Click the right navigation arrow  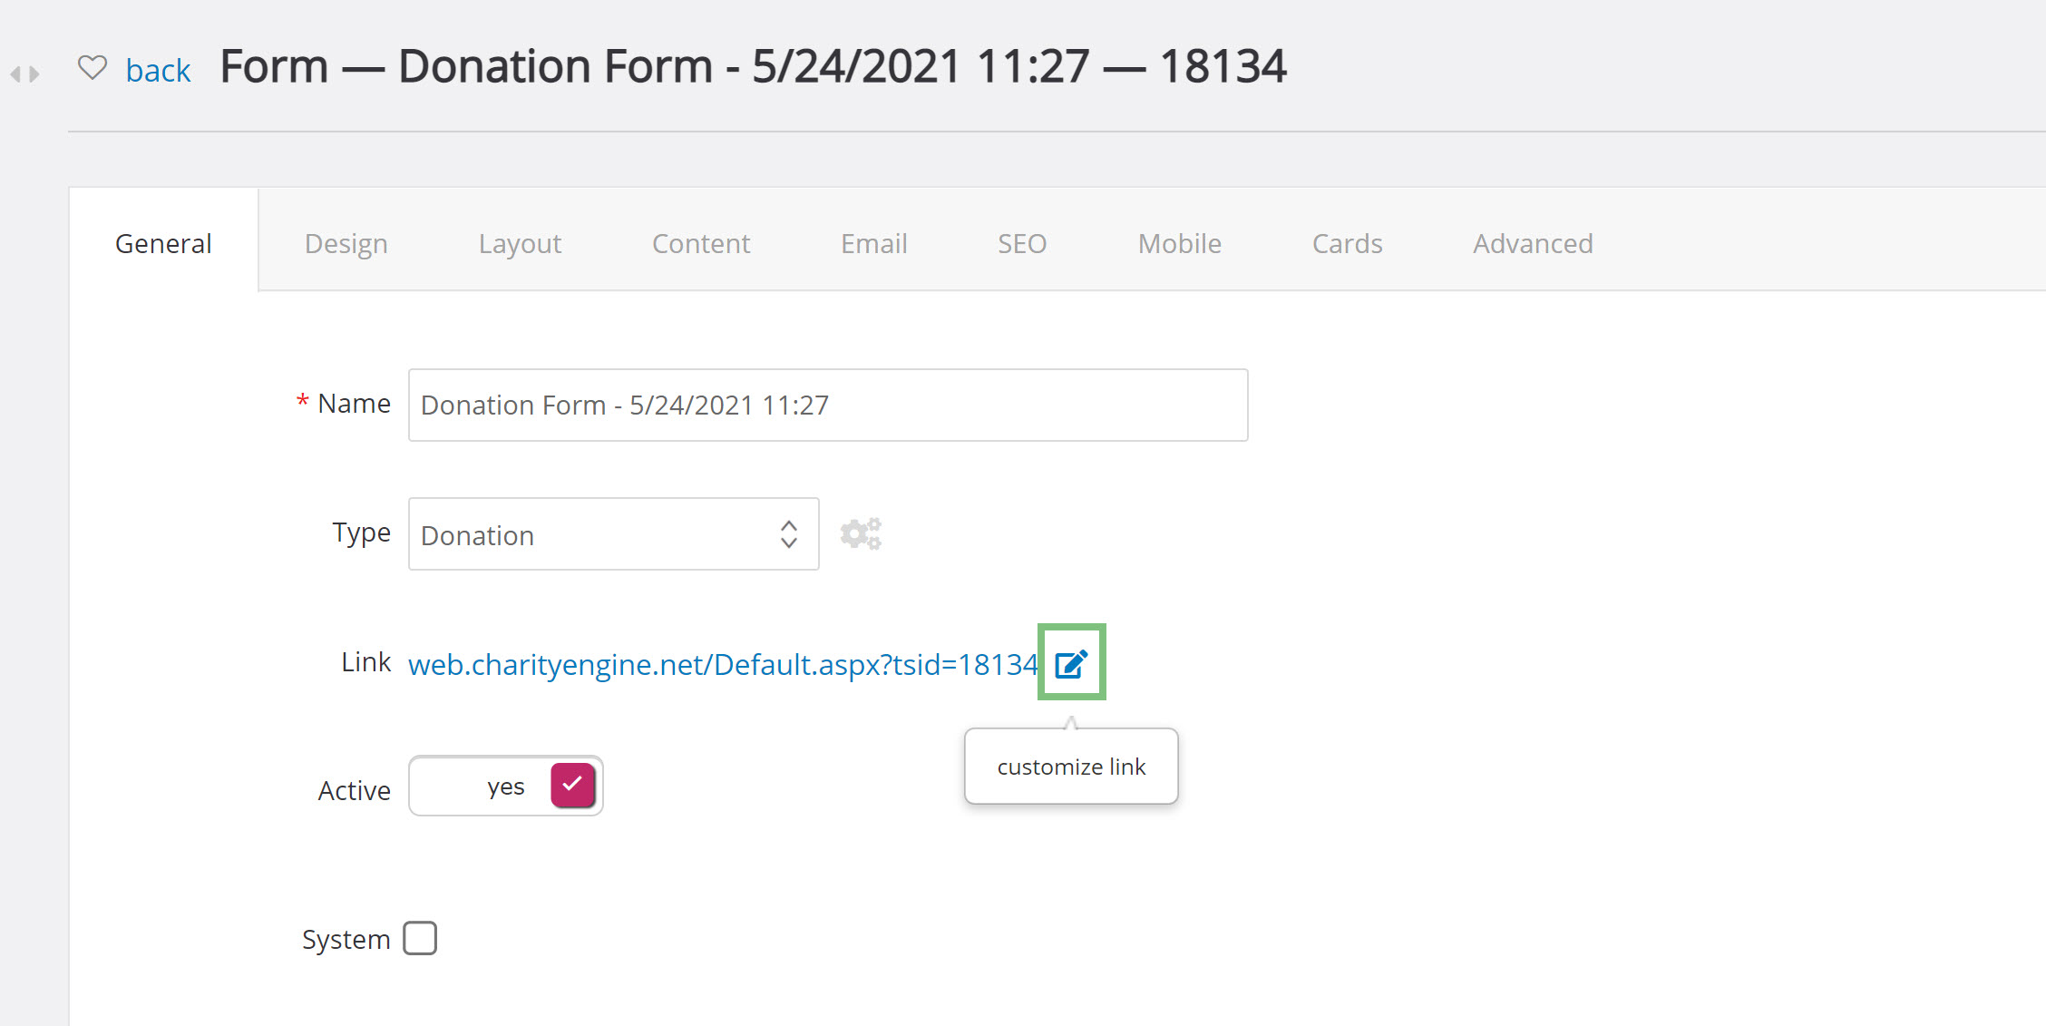point(34,74)
